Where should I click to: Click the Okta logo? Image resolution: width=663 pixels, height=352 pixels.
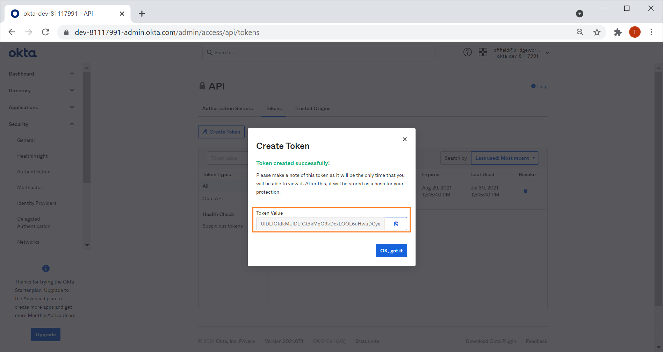23,53
